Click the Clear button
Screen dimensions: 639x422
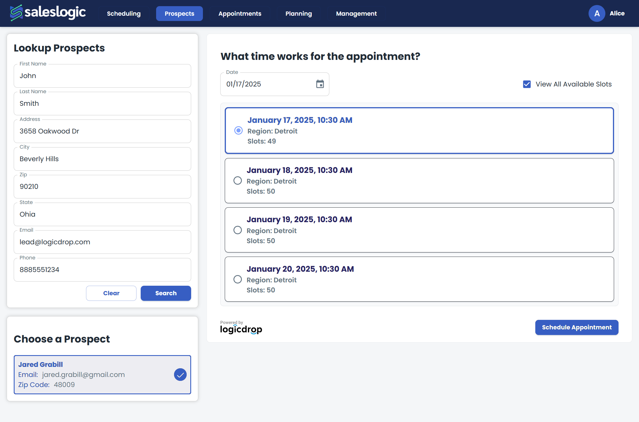pyautogui.click(x=111, y=293)
